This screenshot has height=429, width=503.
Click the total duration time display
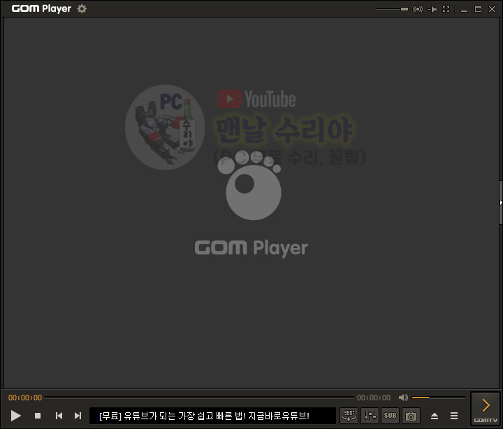click(374, 398)
